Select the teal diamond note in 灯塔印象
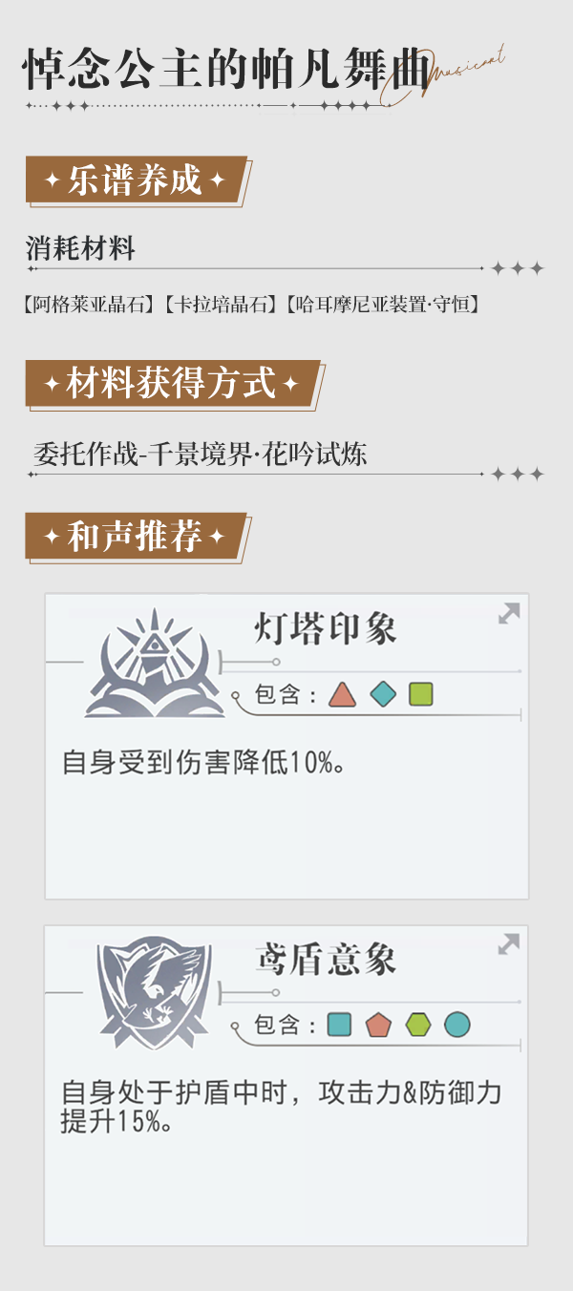Viewport: 573px width, 1291px height. coord(382,694)
